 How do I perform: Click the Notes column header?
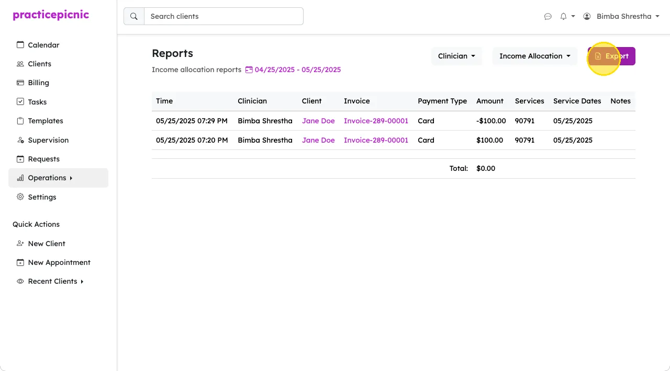tap(621, 101)
